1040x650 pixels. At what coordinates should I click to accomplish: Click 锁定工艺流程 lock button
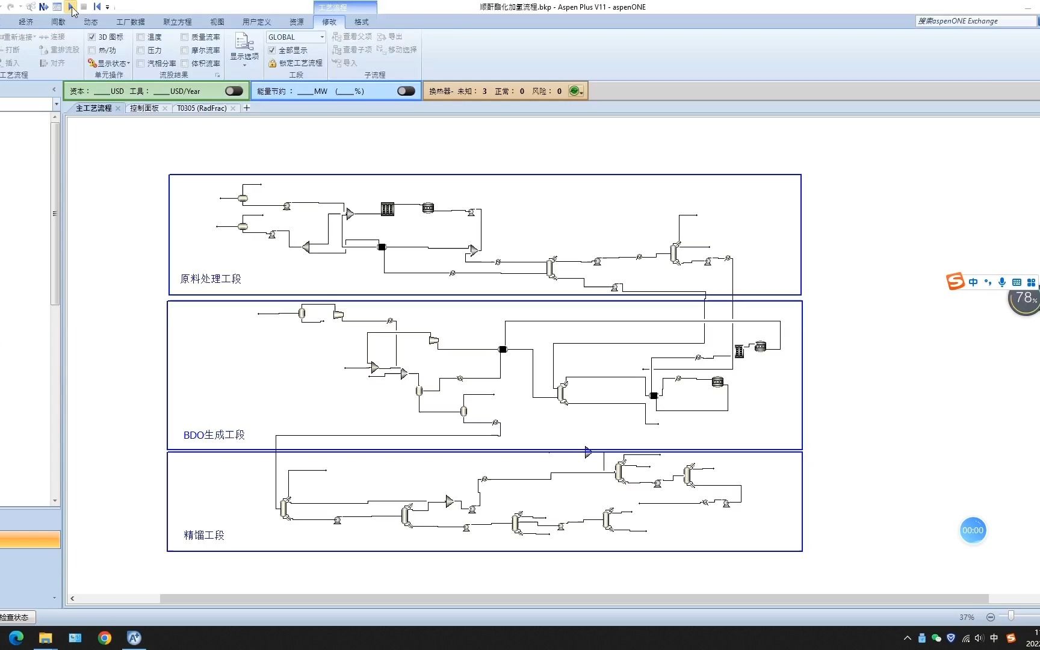click(x=296, y=63)
